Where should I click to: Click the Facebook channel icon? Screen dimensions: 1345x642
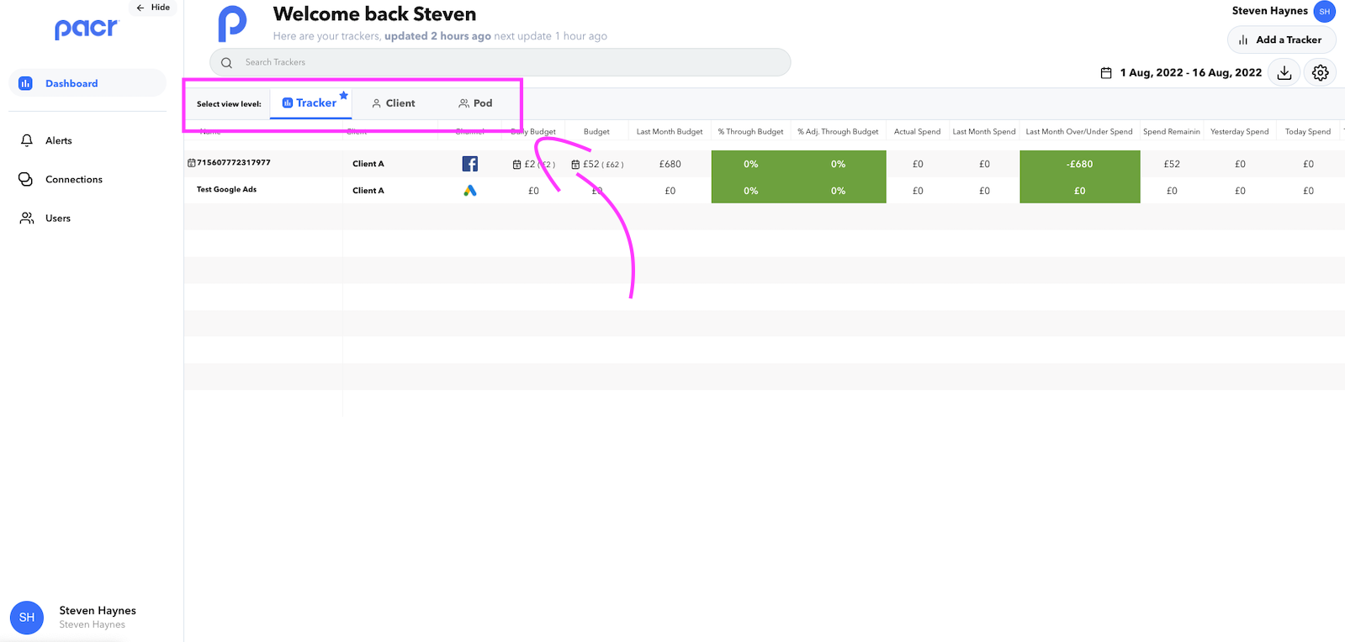470,164
